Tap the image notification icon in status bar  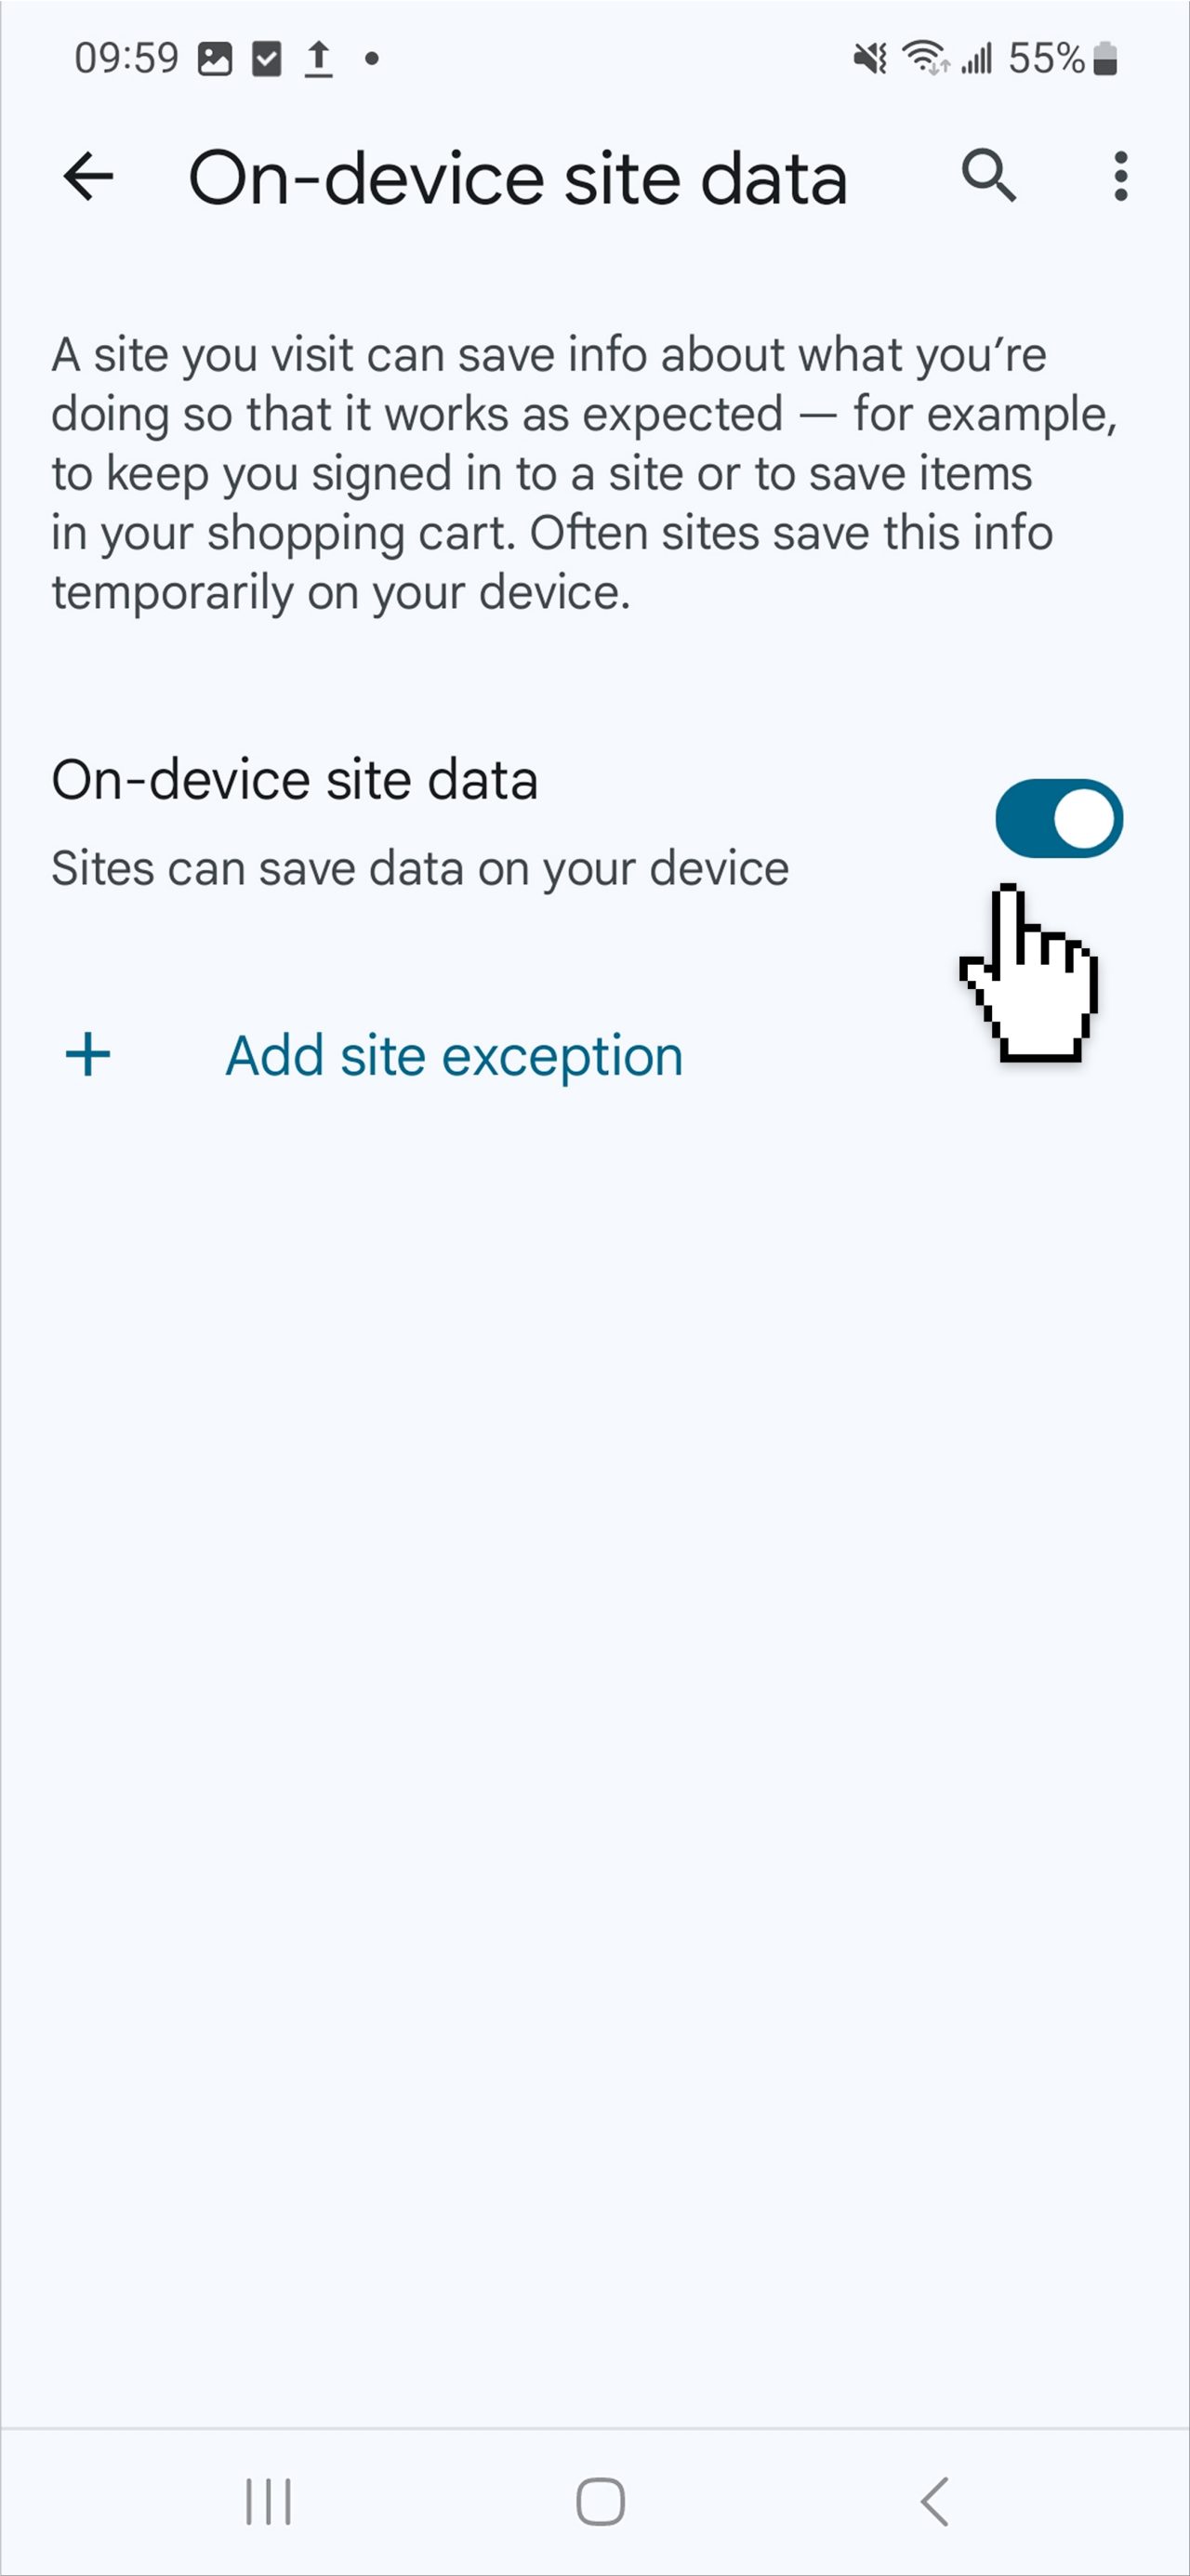pyautogui.click(x=215, y=59)
